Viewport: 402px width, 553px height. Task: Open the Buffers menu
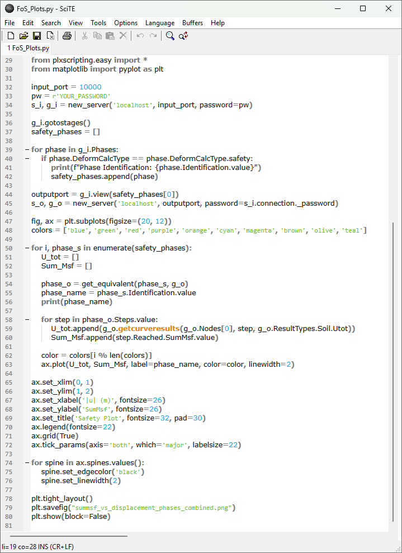pyautogui.click(x=192, y=22)
